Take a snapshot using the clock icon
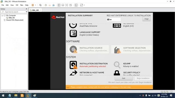 pyautogui.click(x=46, y=5)
